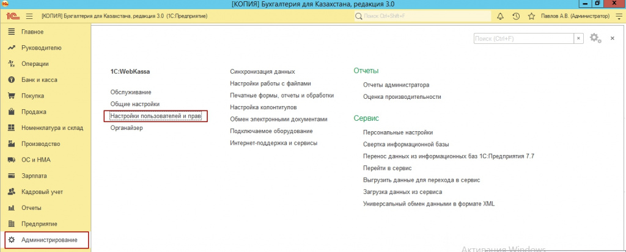Viewport: 626px width, 252px height.
Task: Open Загрузка данных из сервиса link
Action: pyautogui.click(x=402, y=192)
